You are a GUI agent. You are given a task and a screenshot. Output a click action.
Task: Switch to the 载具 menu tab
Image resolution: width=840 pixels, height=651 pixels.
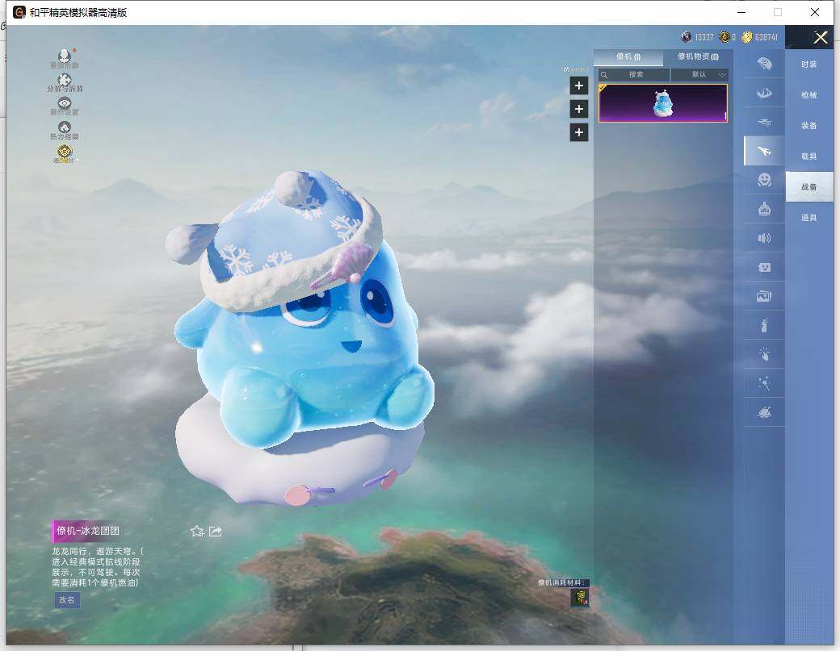(x=809, y=156)
